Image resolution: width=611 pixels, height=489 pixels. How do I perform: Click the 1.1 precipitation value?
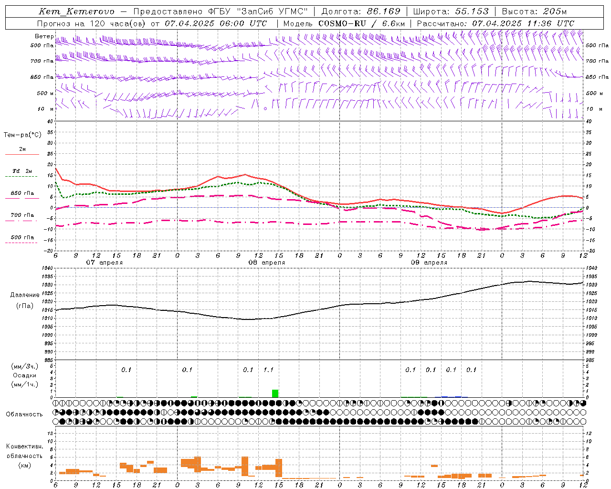pyautogui.click(x=268, y=370)
